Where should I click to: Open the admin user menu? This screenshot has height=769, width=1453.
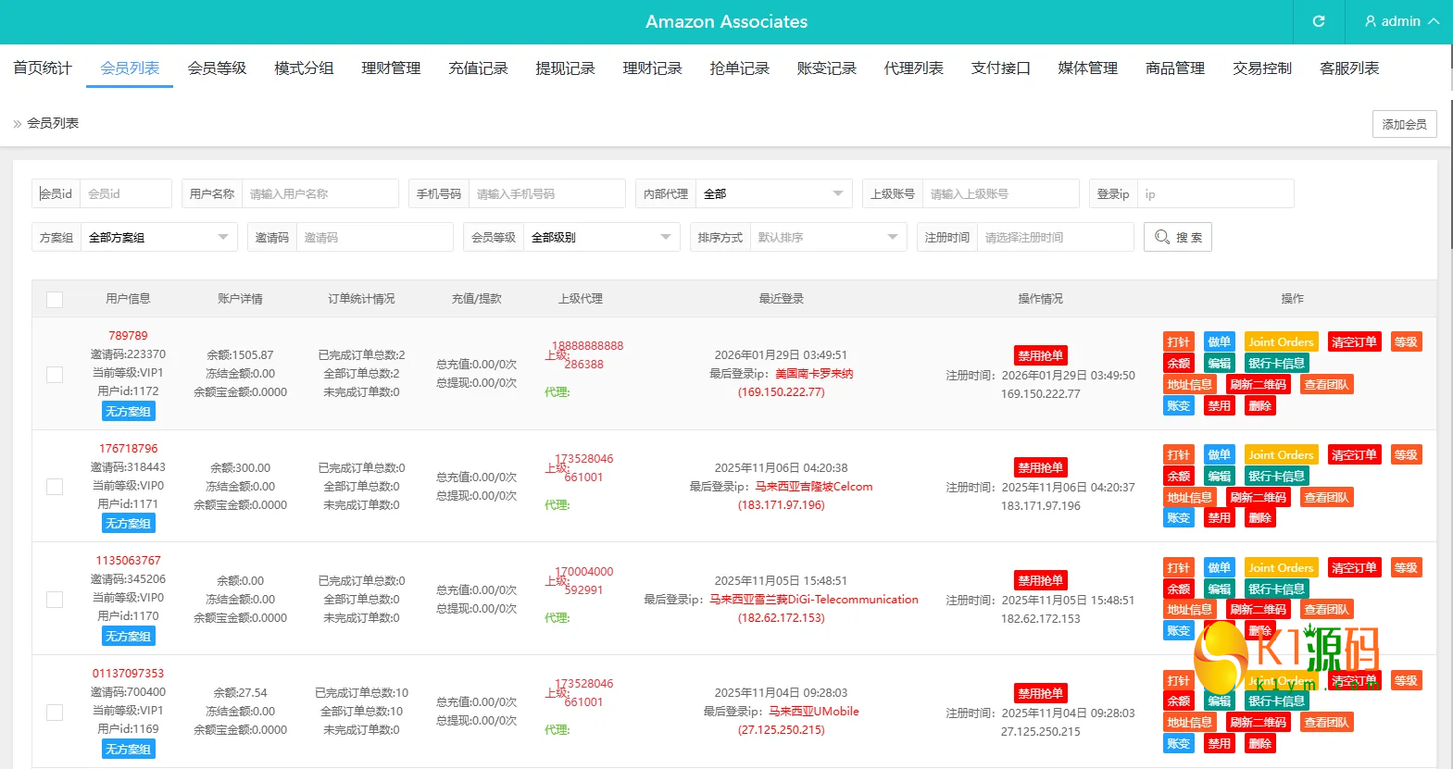pyautogui.click(x=1401, y=21)
